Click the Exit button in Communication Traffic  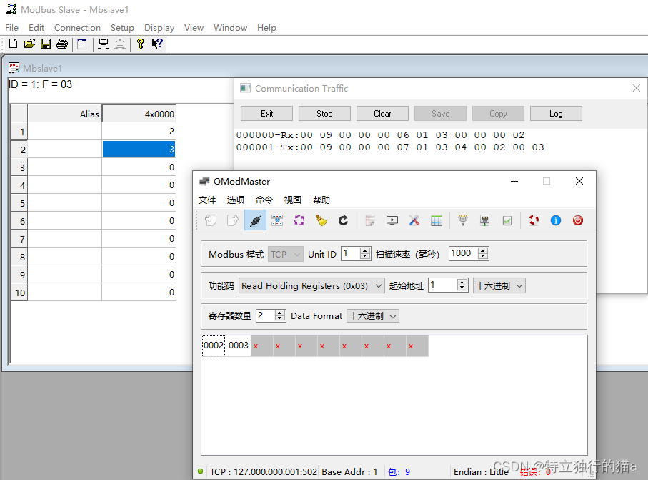coord(266,113)
